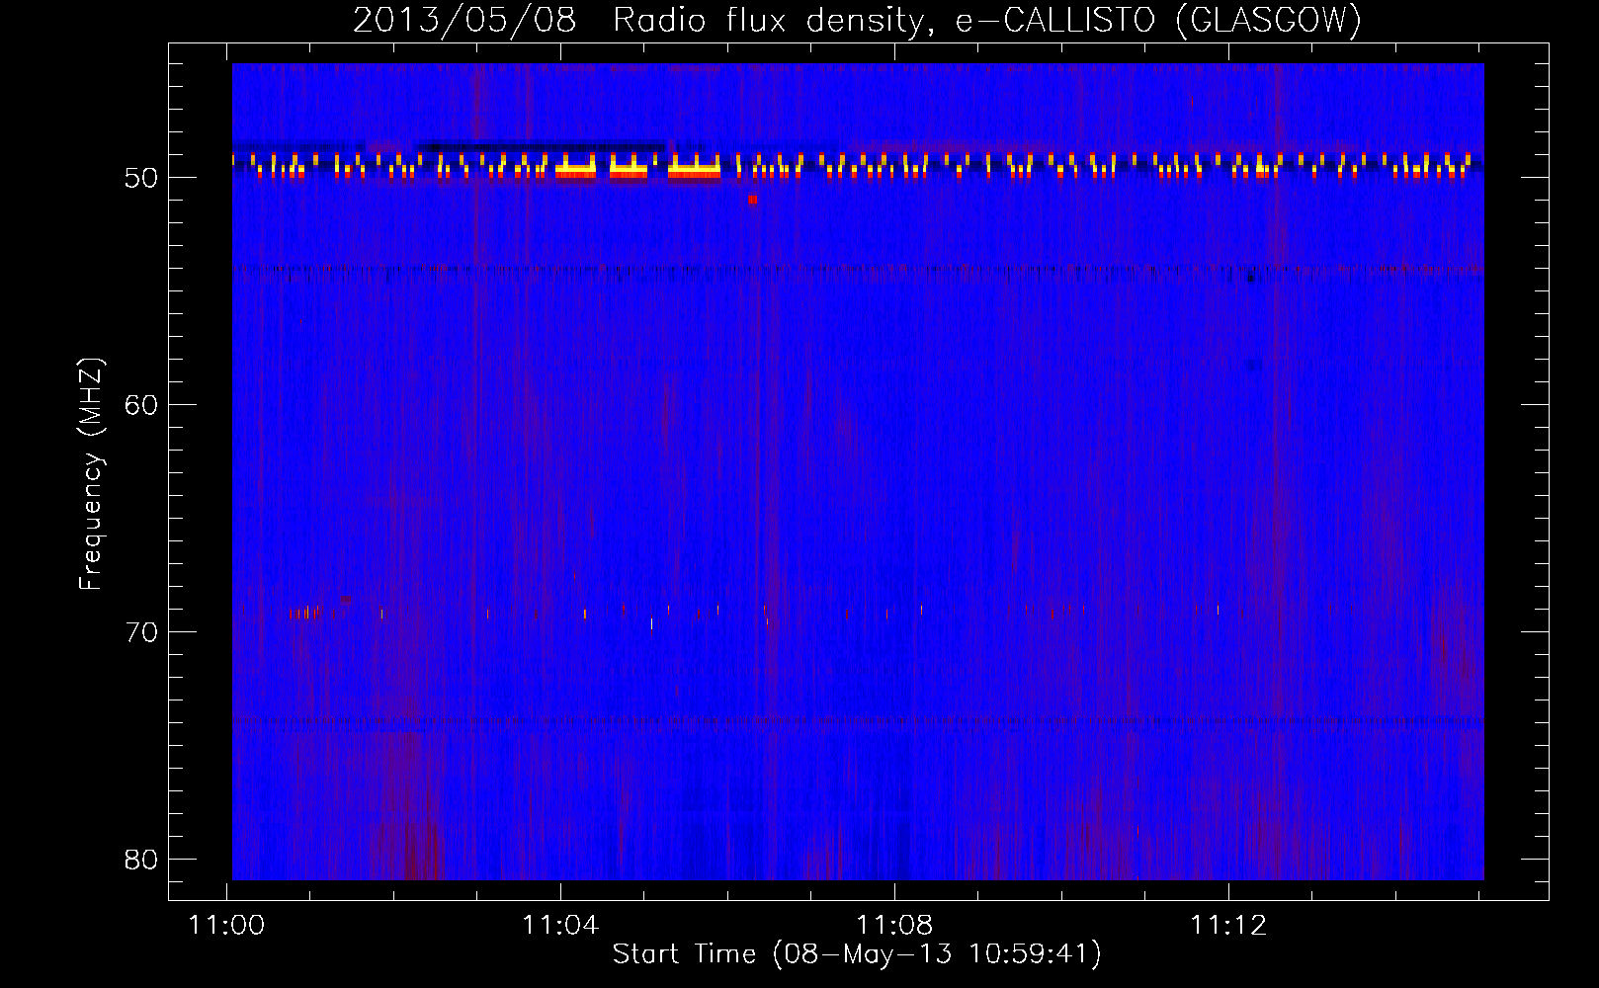Click the '11:08' time tick label
Image resolution: width=1599 pixels, height=988 pixels.
coord(894,926)
